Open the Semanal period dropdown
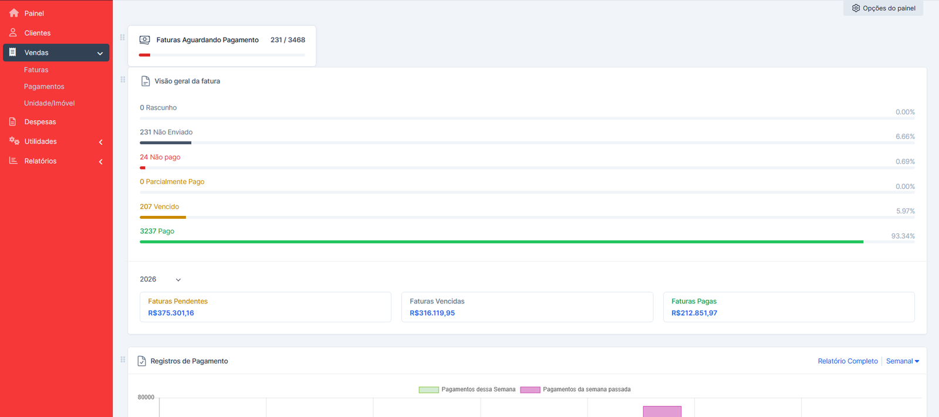 point(902,361)
